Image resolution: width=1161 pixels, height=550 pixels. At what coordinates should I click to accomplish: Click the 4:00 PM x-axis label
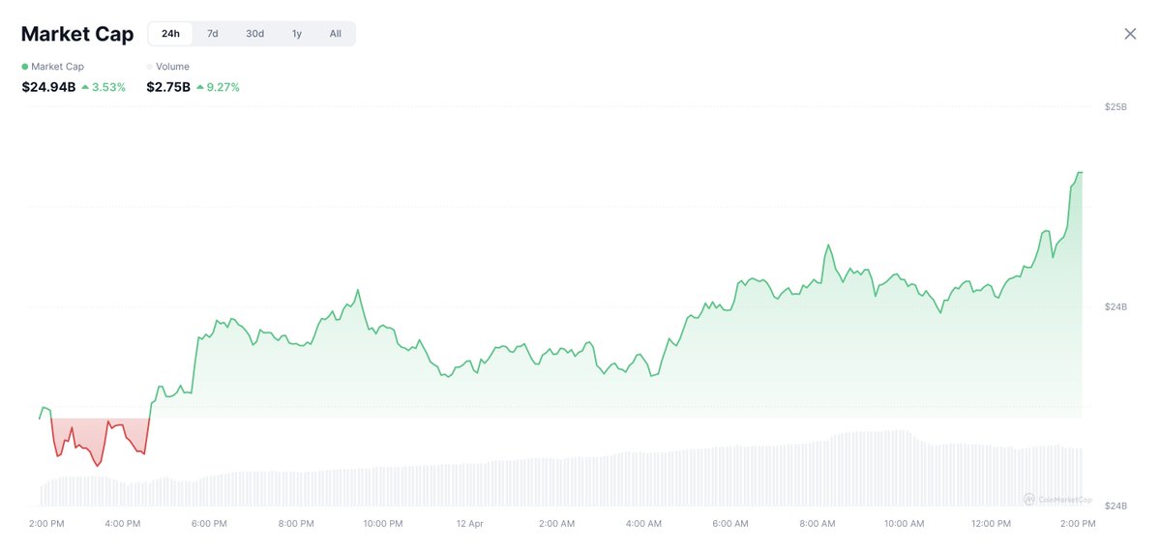122,524
